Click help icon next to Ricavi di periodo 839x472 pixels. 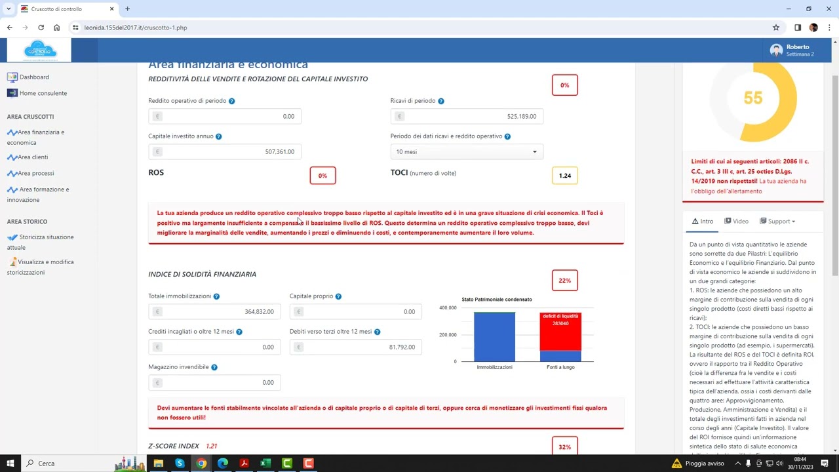(x=441, y=101)
